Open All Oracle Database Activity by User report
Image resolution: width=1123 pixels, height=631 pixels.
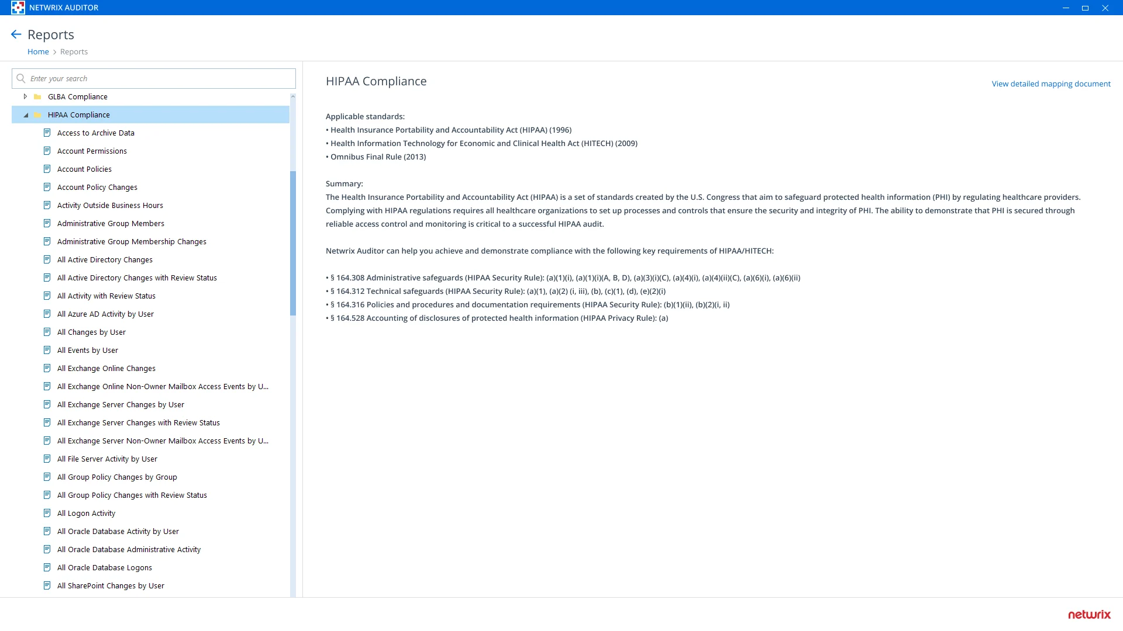point(118,531)
